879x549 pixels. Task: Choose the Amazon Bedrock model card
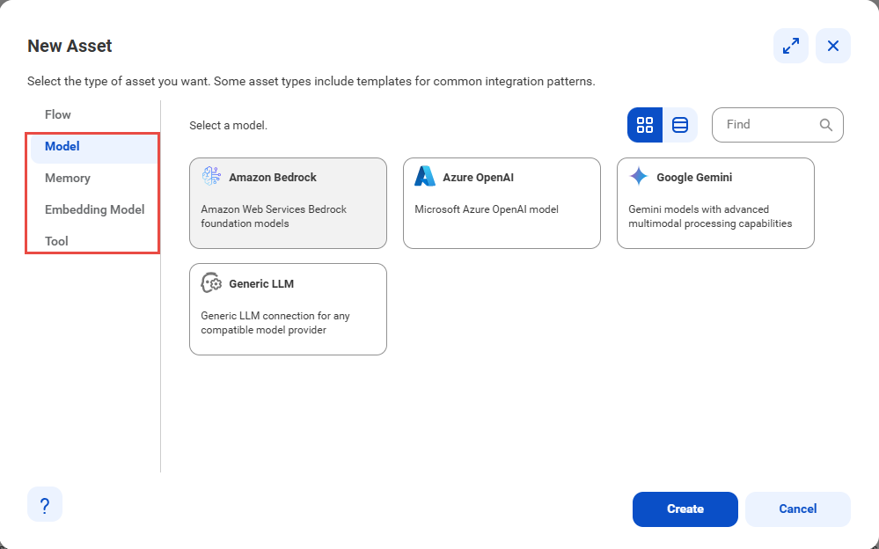(288, 203)
